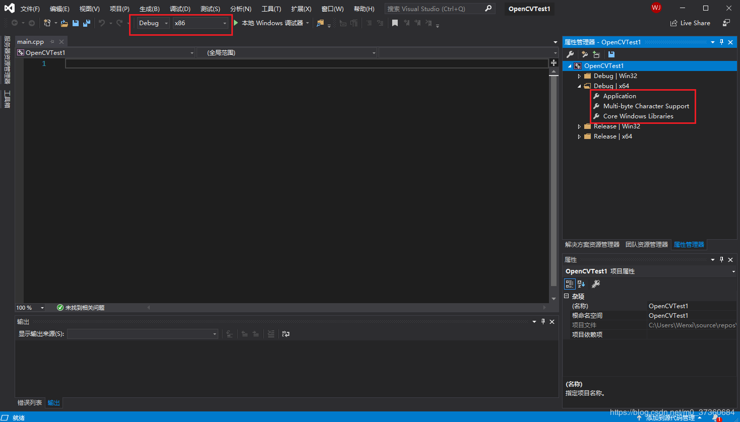Toggle word wrap in Output panel
This screenshot has height=422, width=740.
coord(286,334)
